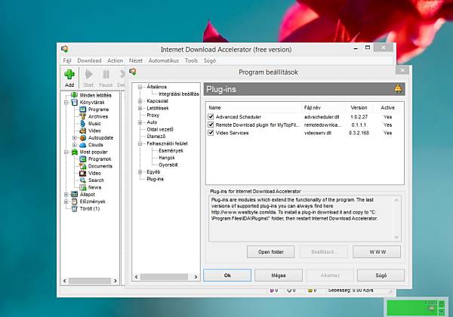Image resolution: width=453 pixels, height=317 pixels.
Task: Expand the Egyéb settings node
Action: click(x=140, y=172)
